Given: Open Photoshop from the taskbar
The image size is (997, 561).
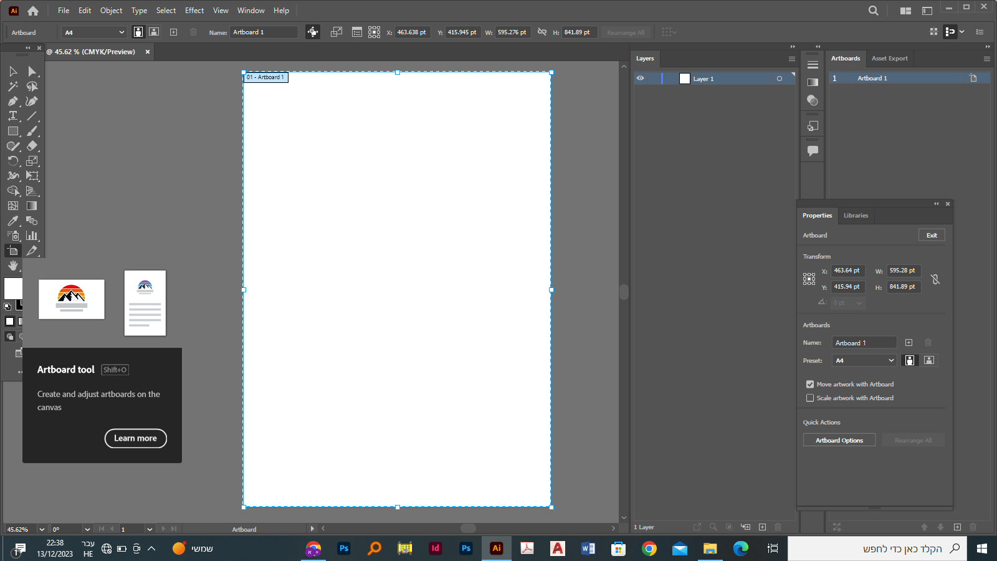Looking at the screenshot, I should coord(343,549).
